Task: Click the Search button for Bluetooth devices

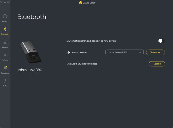Action: (x=157, y=64)
